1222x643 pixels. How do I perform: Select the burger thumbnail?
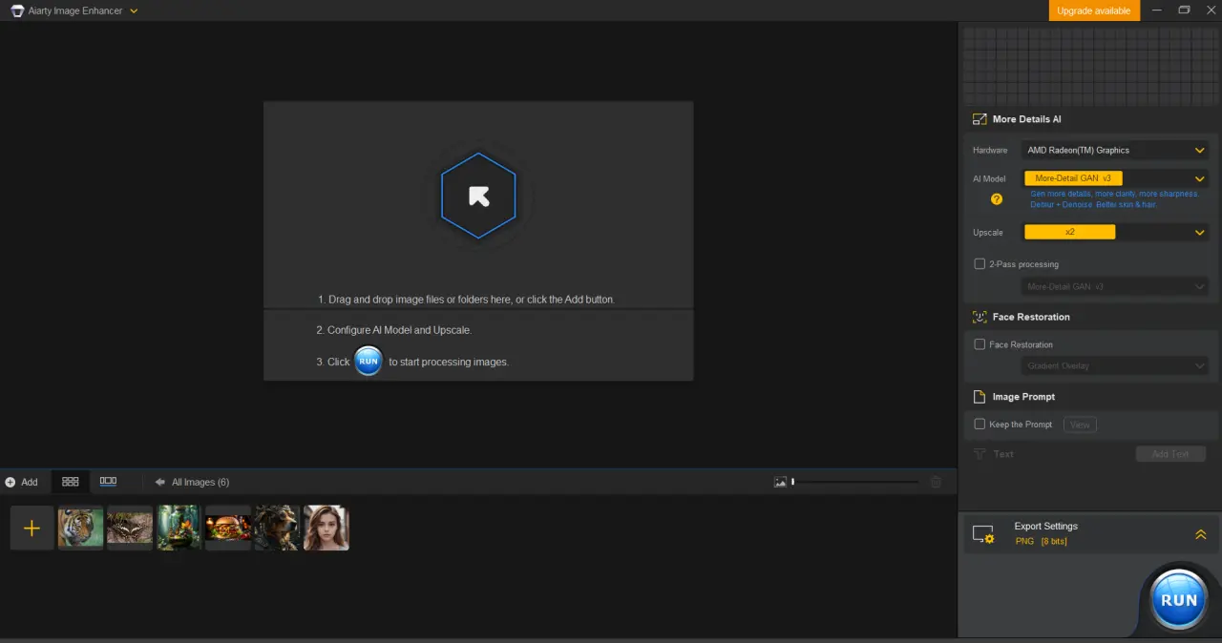click(x=228, y=528)
